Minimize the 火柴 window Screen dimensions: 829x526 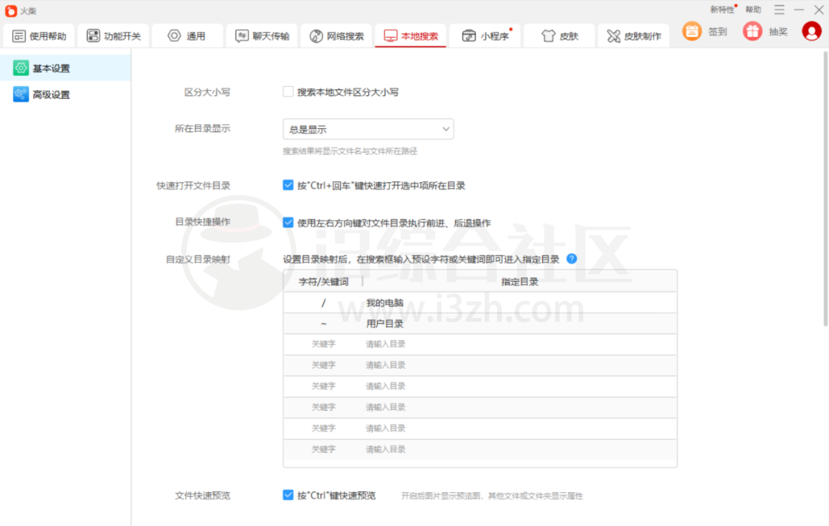click(799, 9)
